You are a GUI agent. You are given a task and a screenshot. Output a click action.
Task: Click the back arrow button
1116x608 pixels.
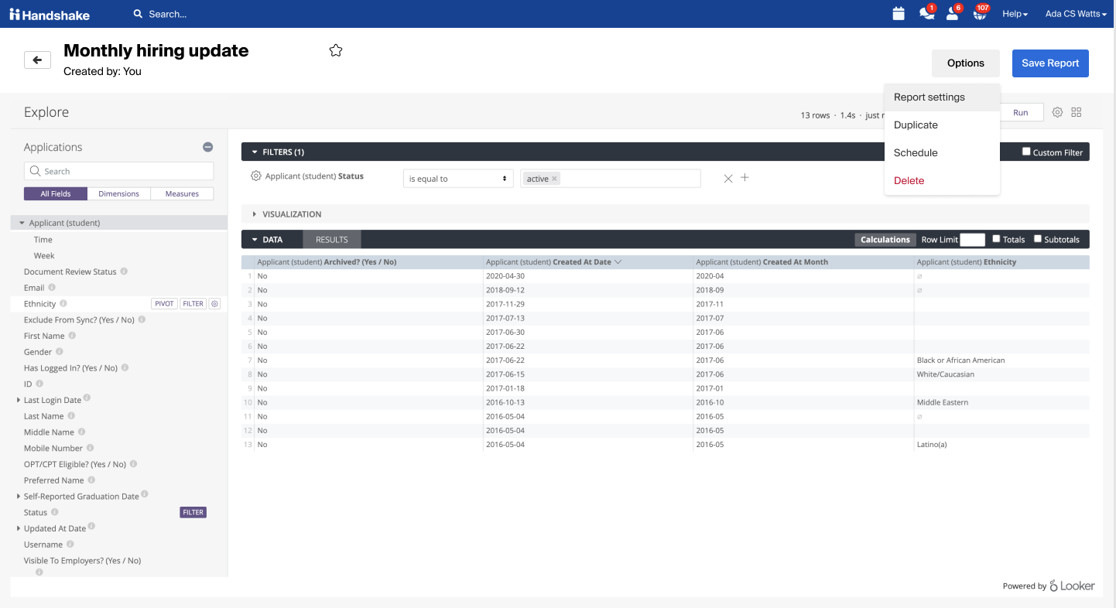click(37, 60)
